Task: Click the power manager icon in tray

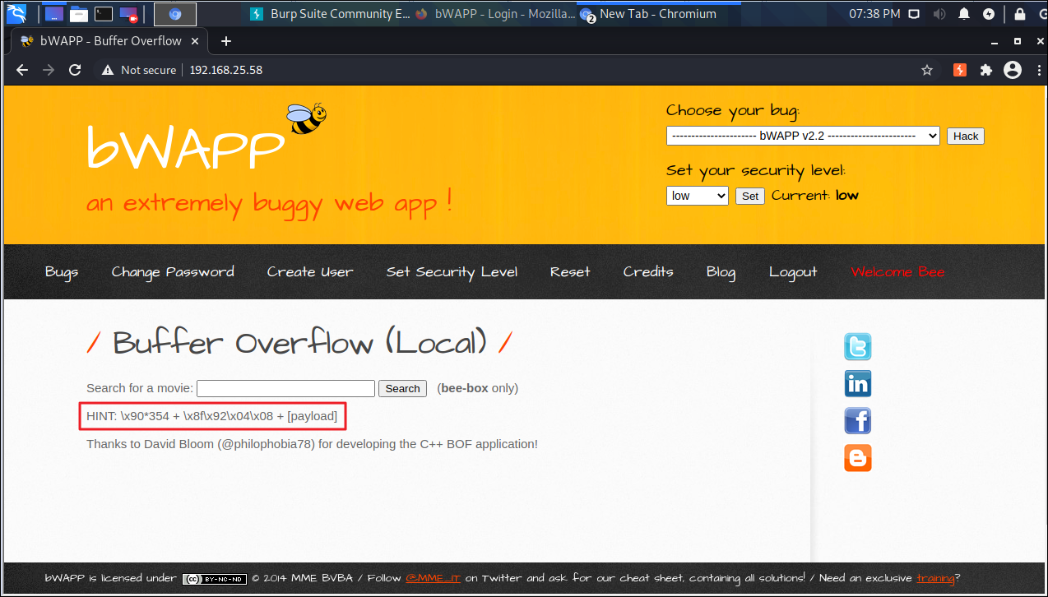Action: tap(990, 14)
